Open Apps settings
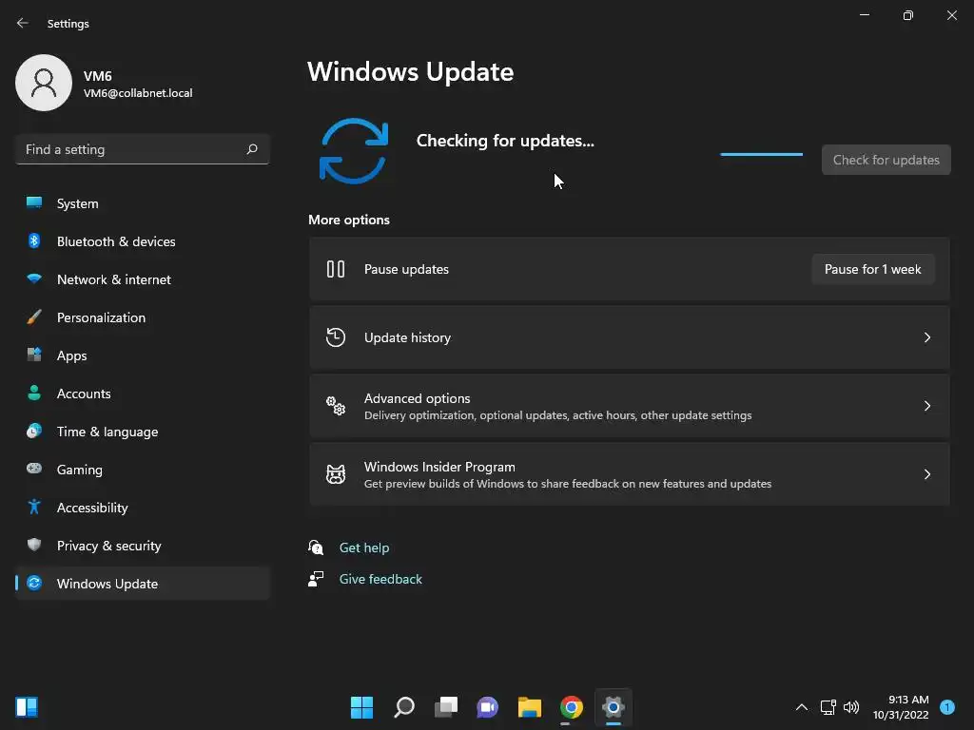 [x=143, y=355]
